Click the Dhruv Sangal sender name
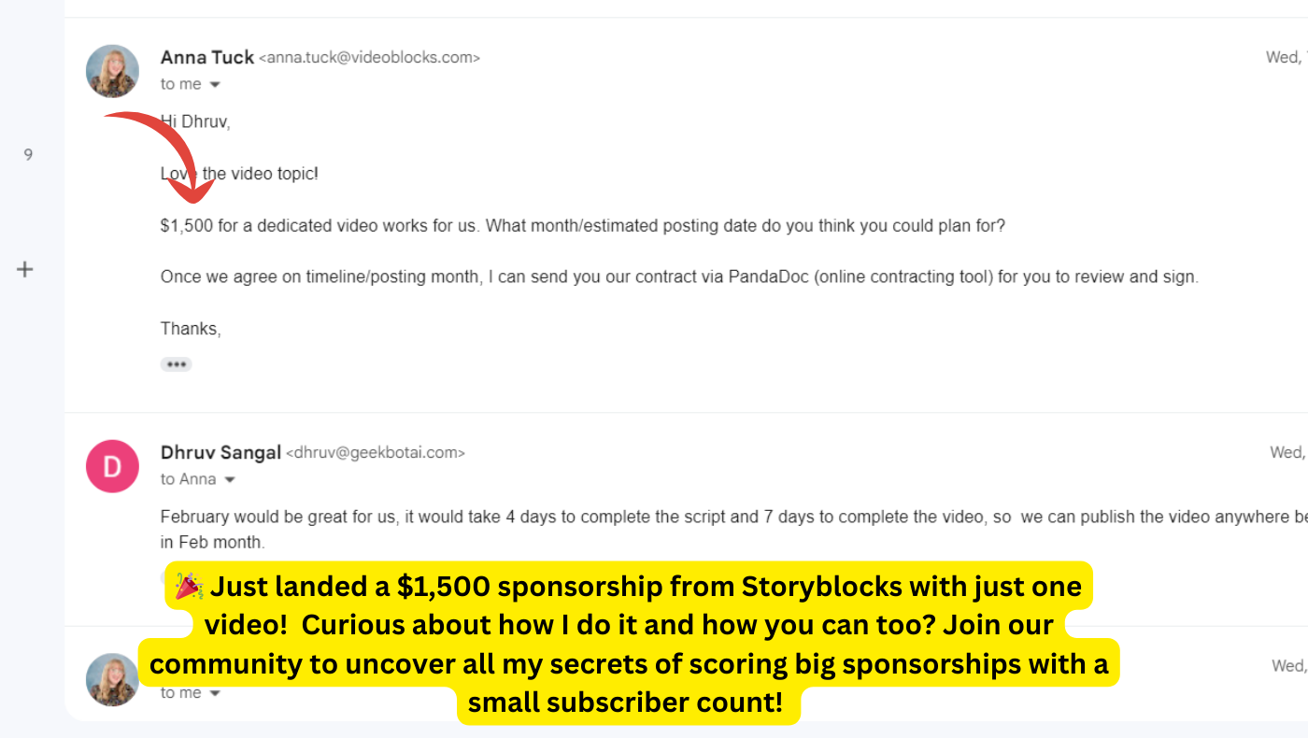This screenshot has height=738, width=1308. [220, 452]
